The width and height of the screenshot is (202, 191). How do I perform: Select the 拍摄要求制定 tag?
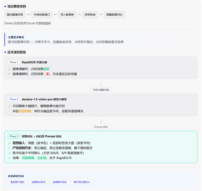tap(60, 182)
